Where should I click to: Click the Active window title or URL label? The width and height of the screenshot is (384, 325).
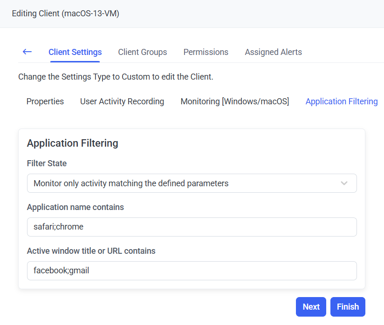point(91,251)
